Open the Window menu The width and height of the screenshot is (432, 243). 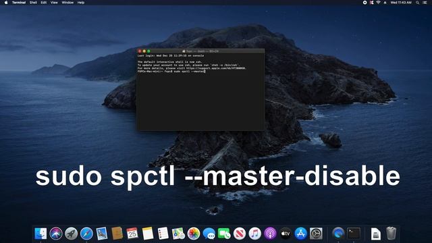pyautogui.click(x=67, y=3)
